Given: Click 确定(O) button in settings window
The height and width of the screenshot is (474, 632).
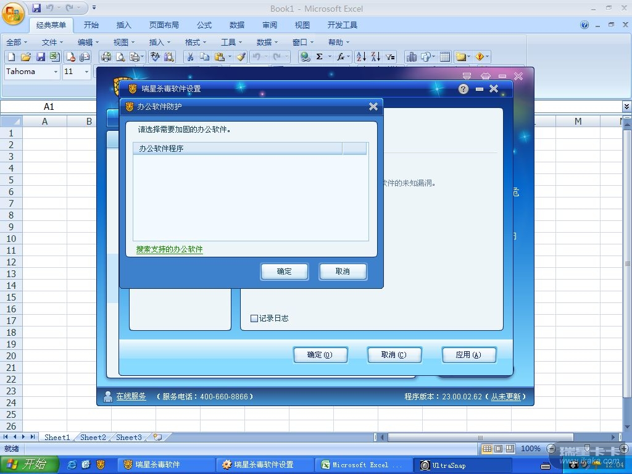Looking at the screenshot, I should tap(320, 355).
